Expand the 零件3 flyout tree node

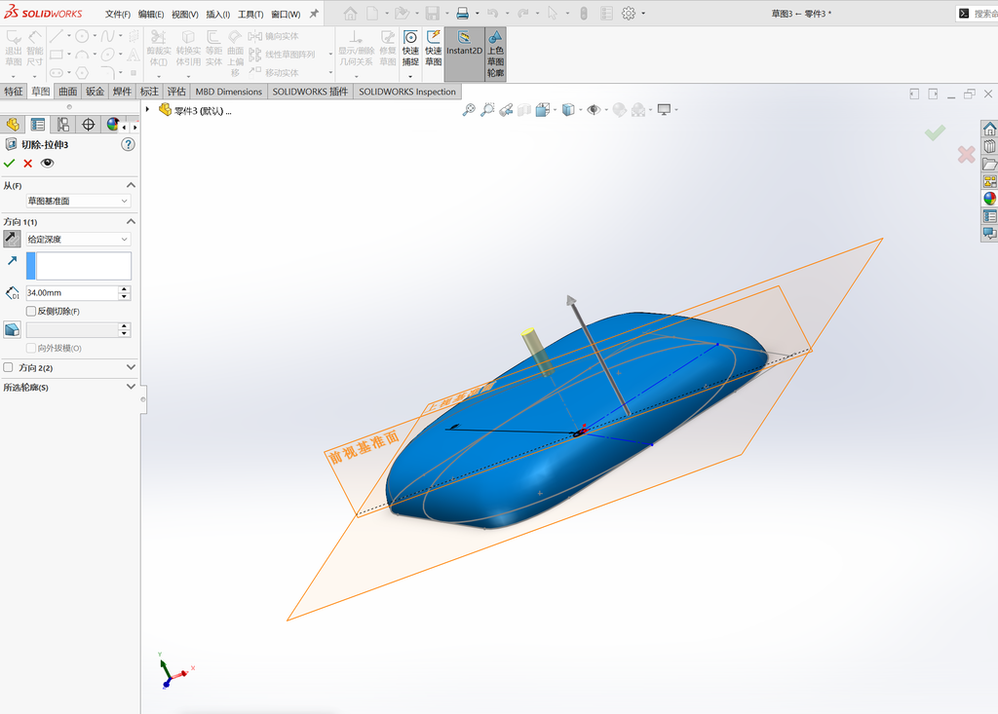pos(147,110)
